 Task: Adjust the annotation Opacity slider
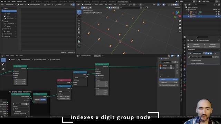pos(169,80)
